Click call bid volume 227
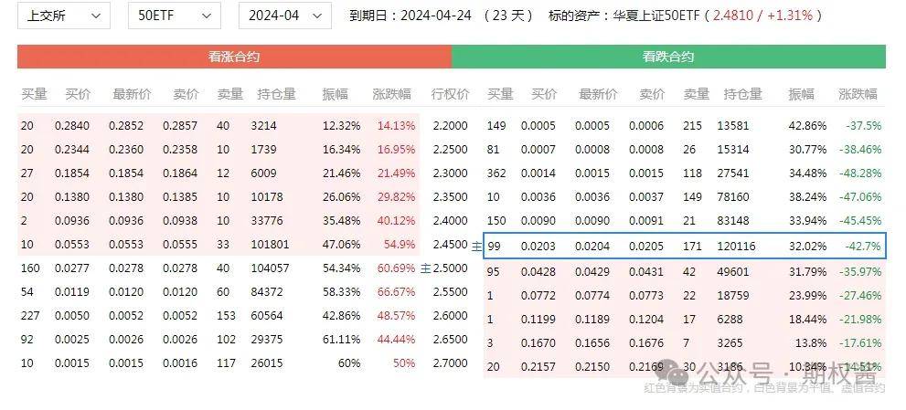The width and height of the screenshot is (906, 410). pyautogui.click(x=30, y=315)
